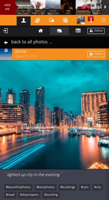Open the photo albums icon

point(65,20)
